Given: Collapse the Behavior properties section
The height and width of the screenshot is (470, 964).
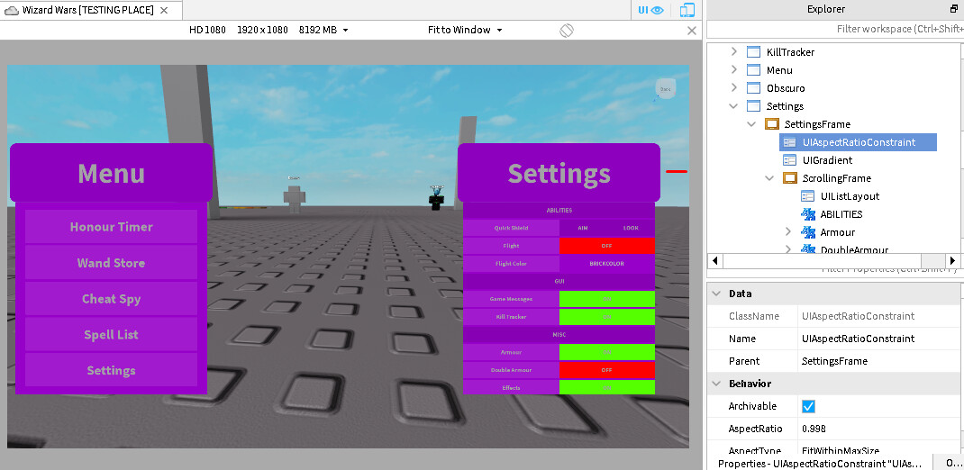Looking at the screenshot, I should (x=715, y=384).
